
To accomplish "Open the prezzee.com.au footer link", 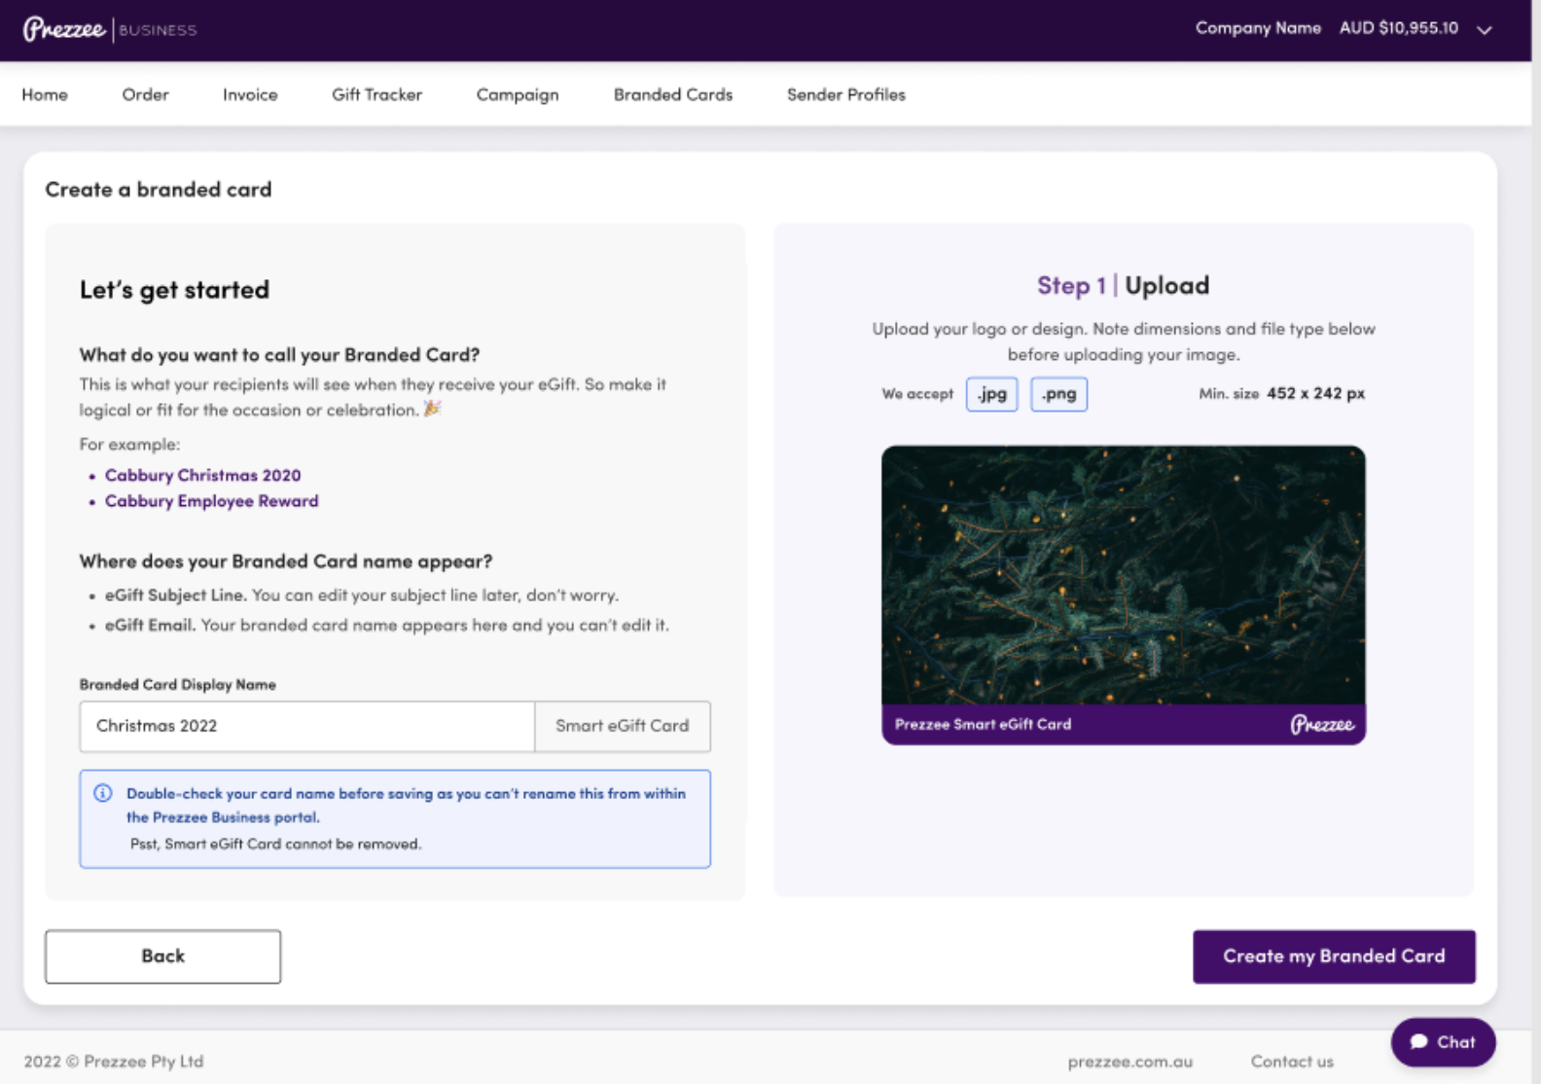I will click(x=1130, y=1062).
